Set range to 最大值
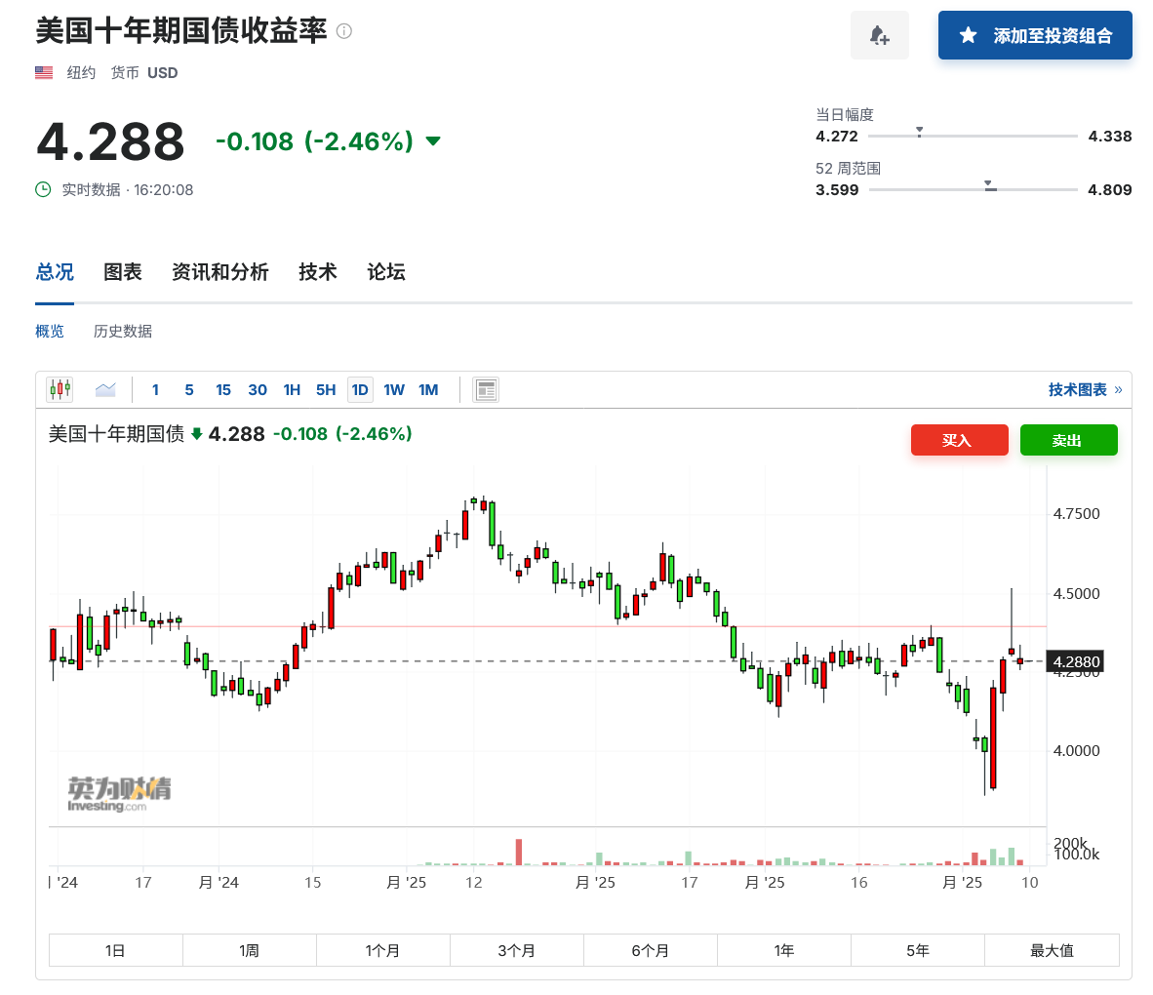 tap(1053, 950)
